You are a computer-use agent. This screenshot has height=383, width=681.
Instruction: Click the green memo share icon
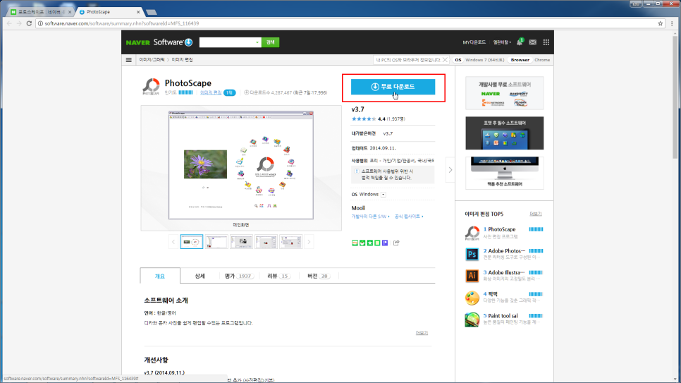[x=377, y=243]
